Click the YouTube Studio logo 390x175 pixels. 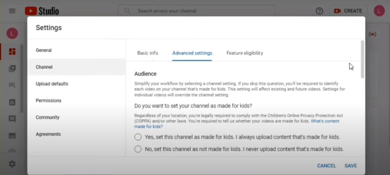42,11
